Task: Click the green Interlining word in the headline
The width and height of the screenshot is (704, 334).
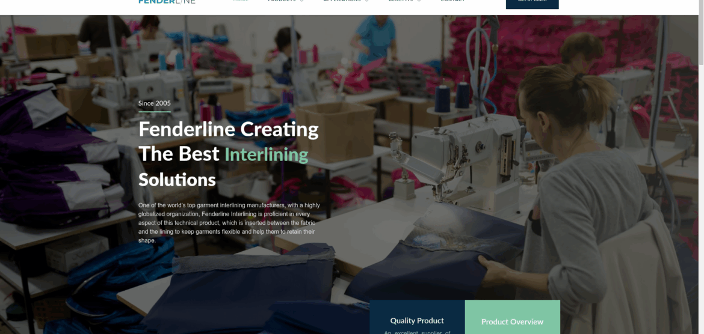Action: 266,154
